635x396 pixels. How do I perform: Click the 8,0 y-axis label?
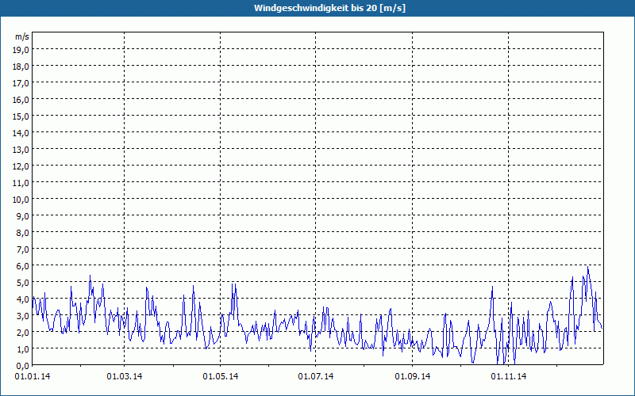point(23,232)
